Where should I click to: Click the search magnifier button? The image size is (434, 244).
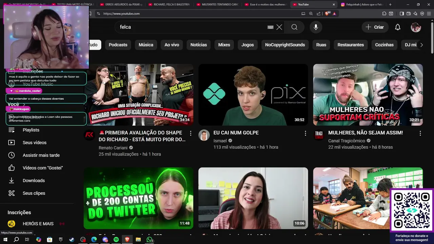point(294,27)
